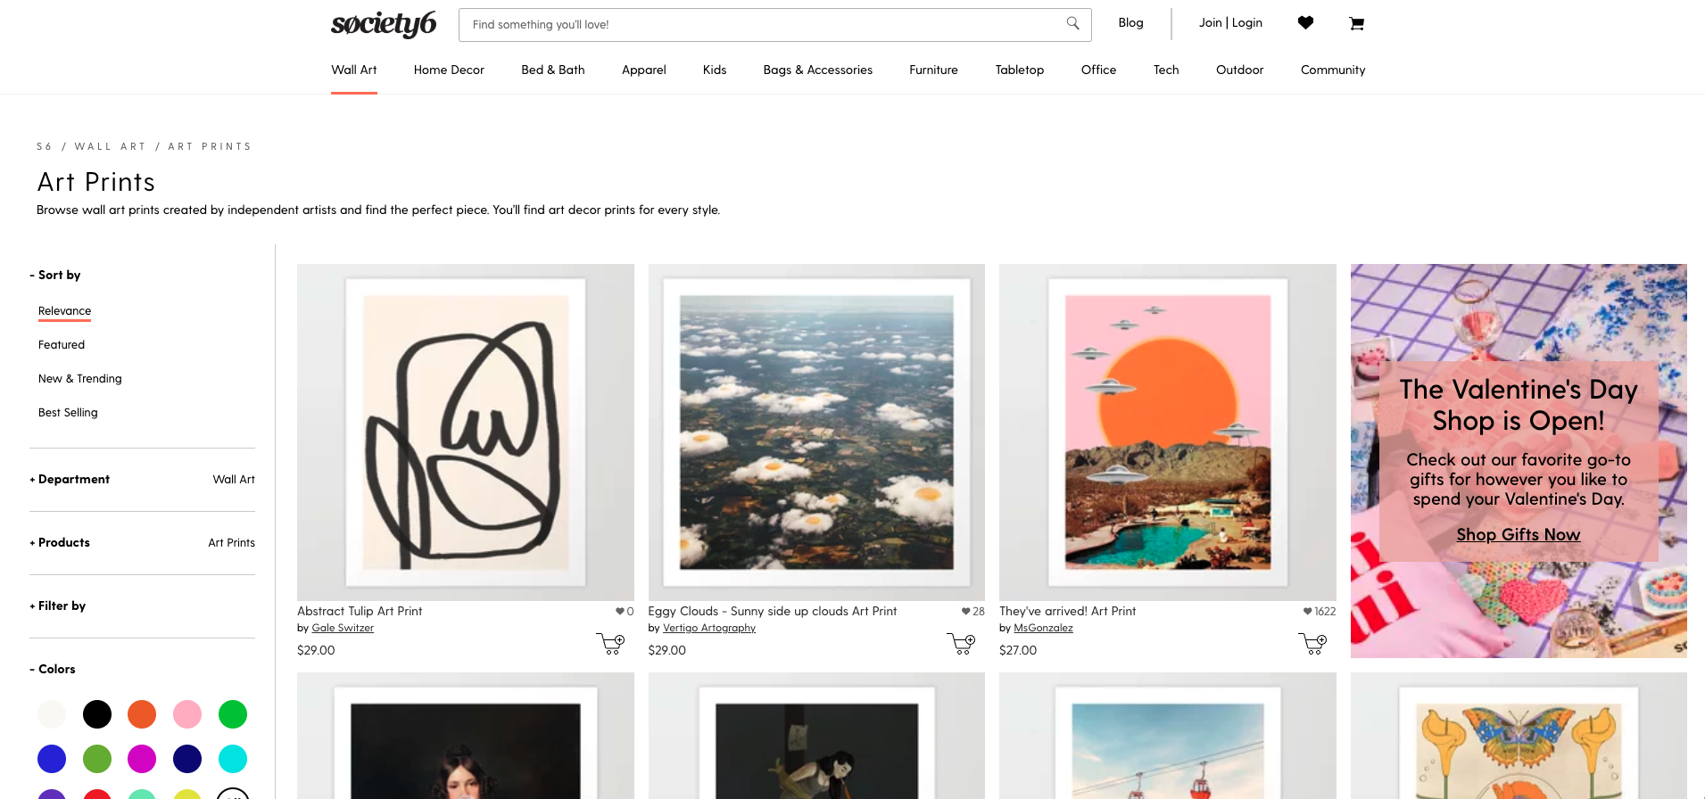The height and width of the screenshot is (799, 1705).
Task: Open the Apparel menu
Action: [644, 70]
